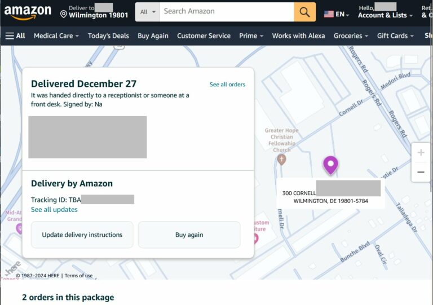Focus the Search Amazon field

pyautogui.click(x=227, y=12)
